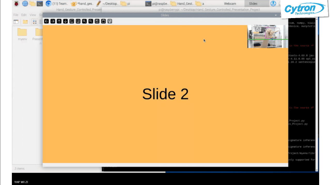Zoom out of the slide
This screenshot has height=185, width=330.
point(91,21)
